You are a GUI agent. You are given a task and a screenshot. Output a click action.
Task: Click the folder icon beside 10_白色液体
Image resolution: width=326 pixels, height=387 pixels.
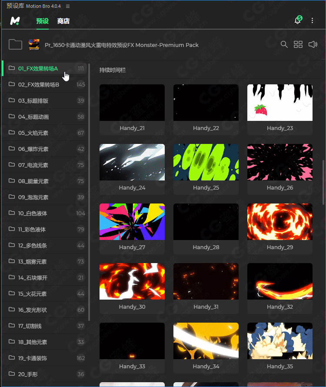(12, 213)
